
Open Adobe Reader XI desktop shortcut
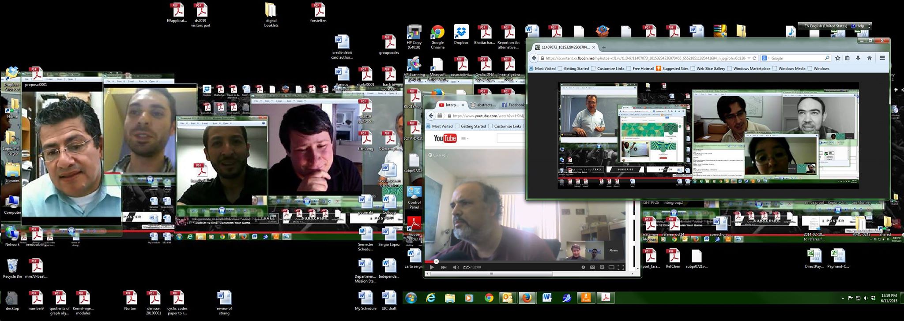tap(414, 229)
